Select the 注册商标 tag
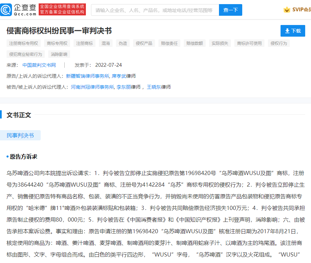Image resolution: width=311 pixels, height=263 pixels. tap(85, 43)
